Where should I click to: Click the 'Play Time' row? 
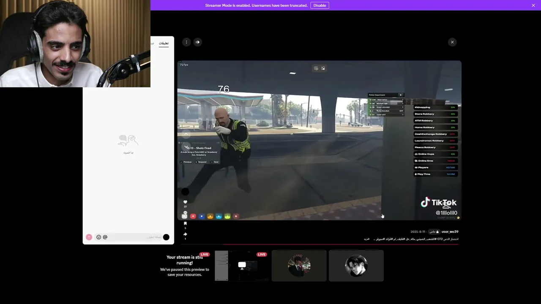[436, 174]
